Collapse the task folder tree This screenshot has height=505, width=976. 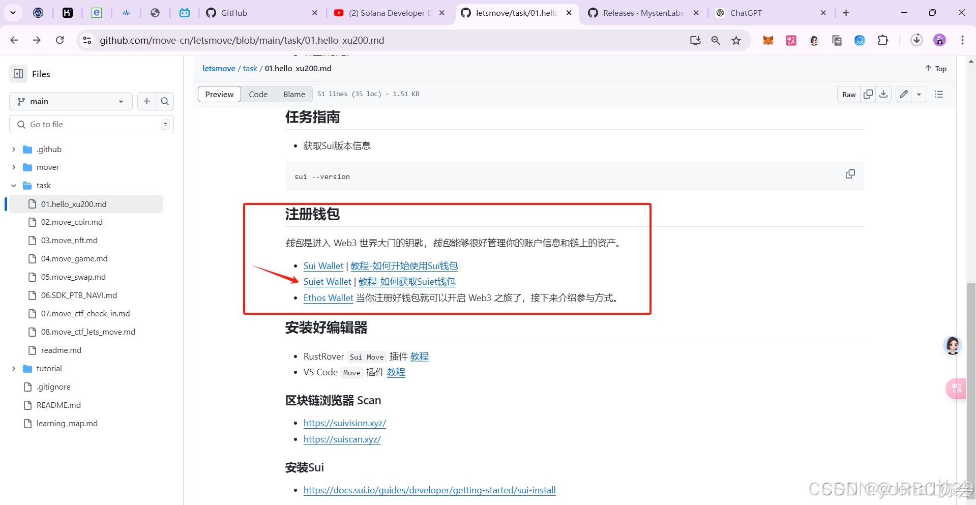pyautogui.click(x=14, y=185)
